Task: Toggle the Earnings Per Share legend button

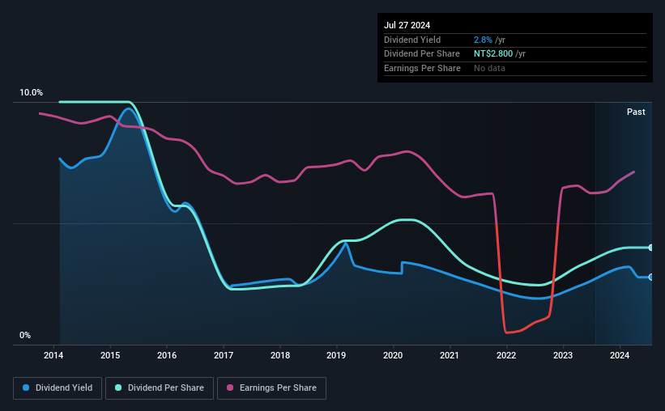Action: (x=271, y=388)
